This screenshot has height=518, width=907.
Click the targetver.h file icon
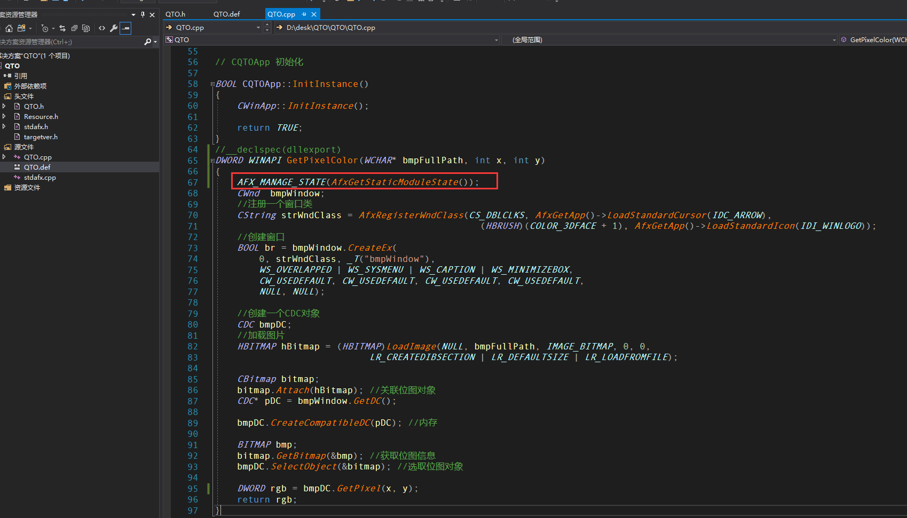[17, 137]
